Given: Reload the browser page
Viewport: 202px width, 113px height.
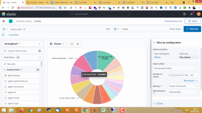Looking at the screenshot, I should click(13, 8).
